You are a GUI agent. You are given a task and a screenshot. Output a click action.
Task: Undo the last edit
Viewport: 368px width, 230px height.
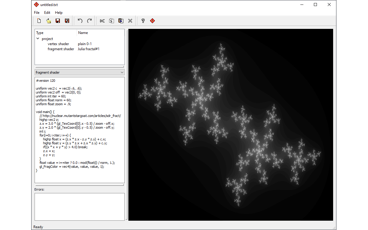[80, 21]
